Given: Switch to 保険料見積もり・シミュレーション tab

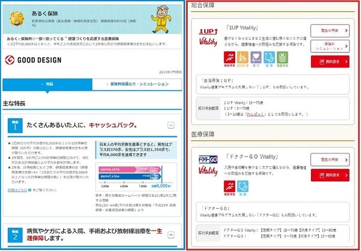Looking at the screenshot, I should 137,84.
